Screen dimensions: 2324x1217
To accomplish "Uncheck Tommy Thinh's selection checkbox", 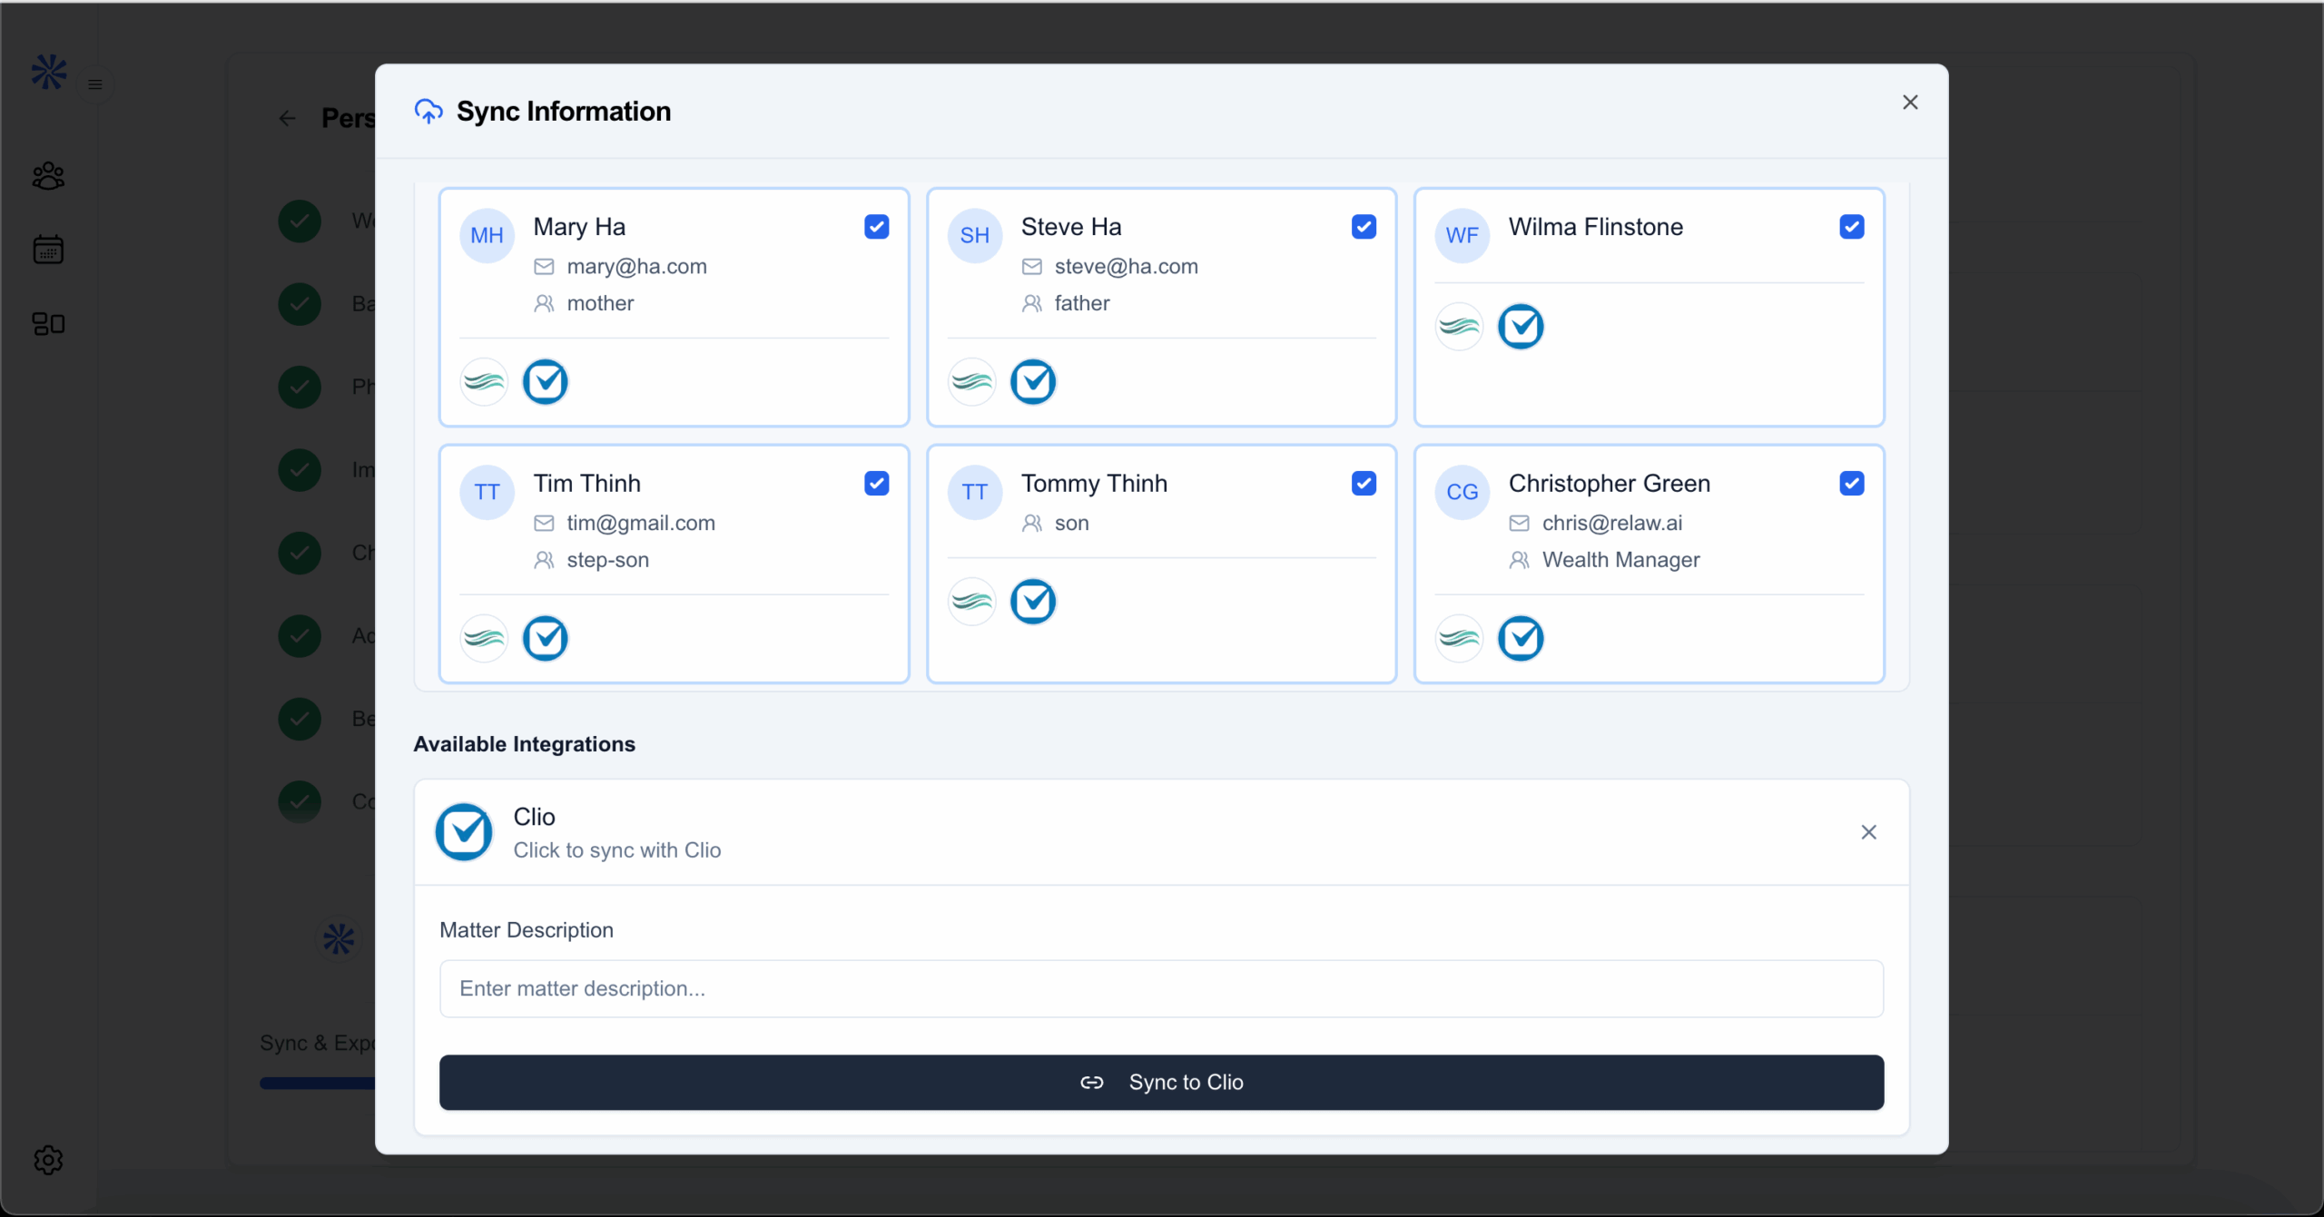I will point(1364,484).
